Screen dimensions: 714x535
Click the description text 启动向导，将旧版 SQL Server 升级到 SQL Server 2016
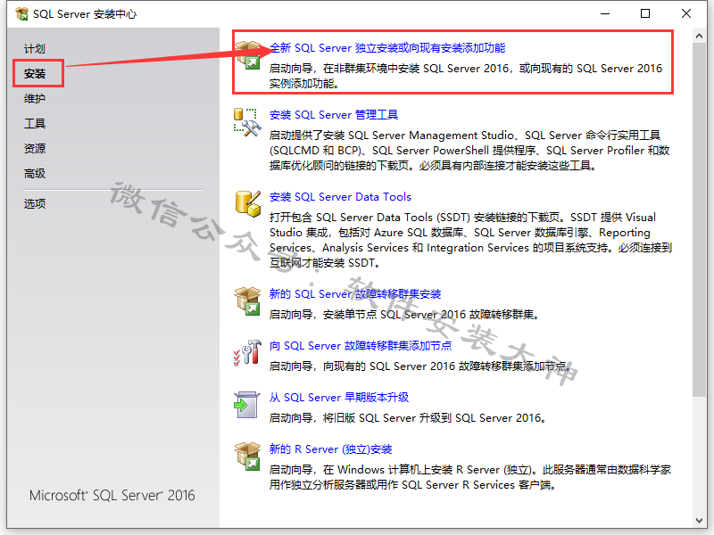[408, 418]
